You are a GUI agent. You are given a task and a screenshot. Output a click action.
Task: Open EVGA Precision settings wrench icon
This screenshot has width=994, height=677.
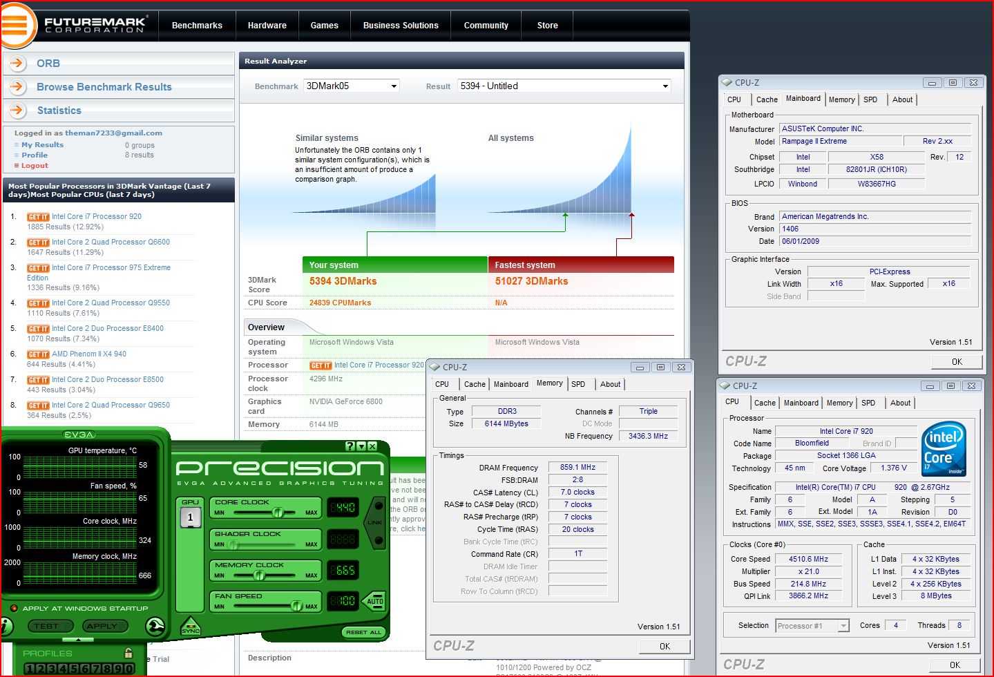click(x=156, y=627)
